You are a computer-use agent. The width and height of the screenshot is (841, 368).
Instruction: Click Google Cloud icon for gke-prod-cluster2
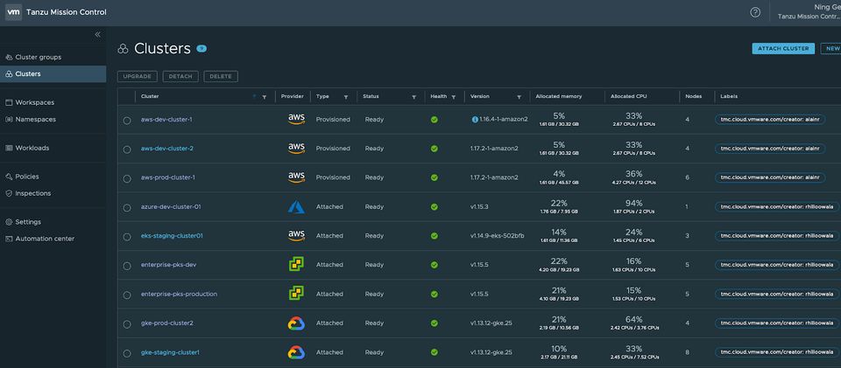pos(296,323)
